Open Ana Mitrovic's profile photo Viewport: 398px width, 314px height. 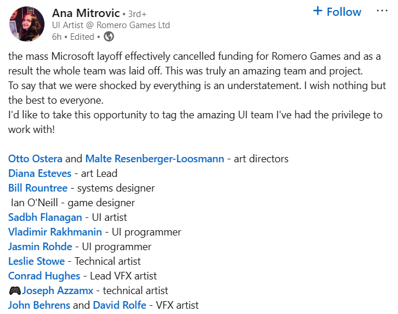(26, 25)
